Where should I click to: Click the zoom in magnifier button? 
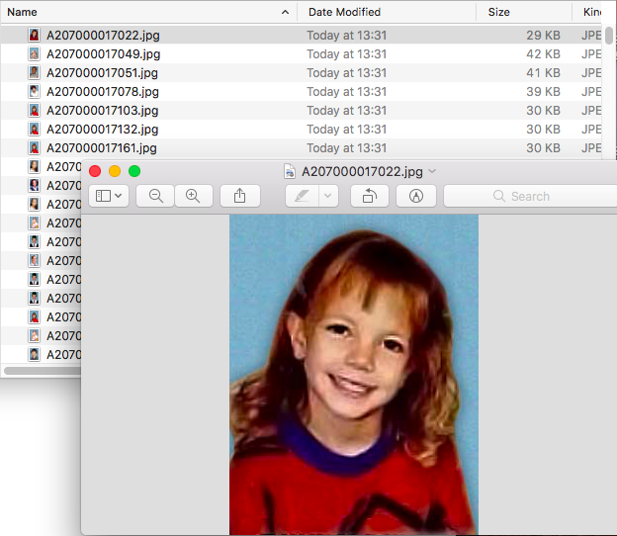tap(193, 196)
